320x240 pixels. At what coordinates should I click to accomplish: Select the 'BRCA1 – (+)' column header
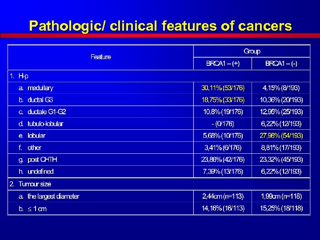(223, 64)
